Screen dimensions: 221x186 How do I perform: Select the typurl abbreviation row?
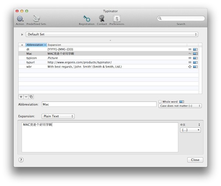pyautogui.click(x=108, y=62)
